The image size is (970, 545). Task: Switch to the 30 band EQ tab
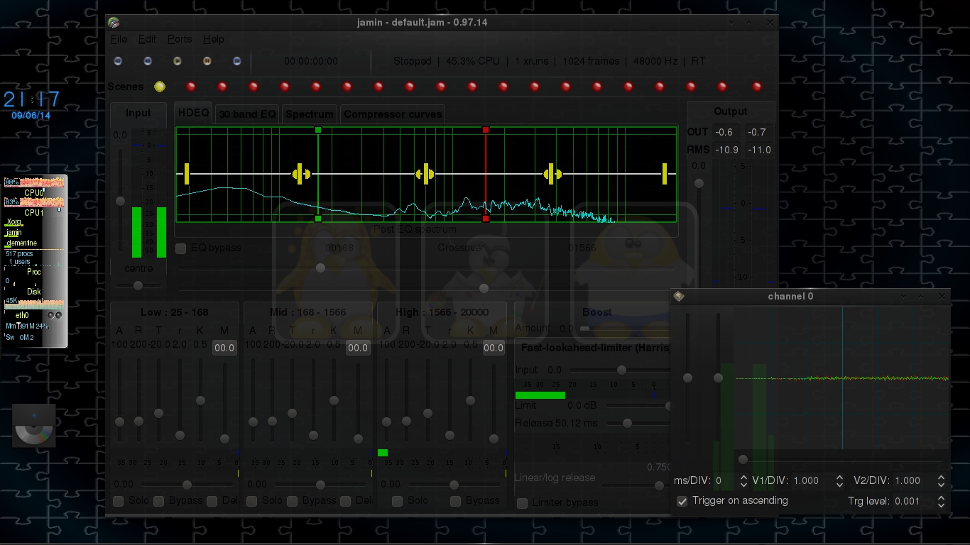(x=247, y=114)
